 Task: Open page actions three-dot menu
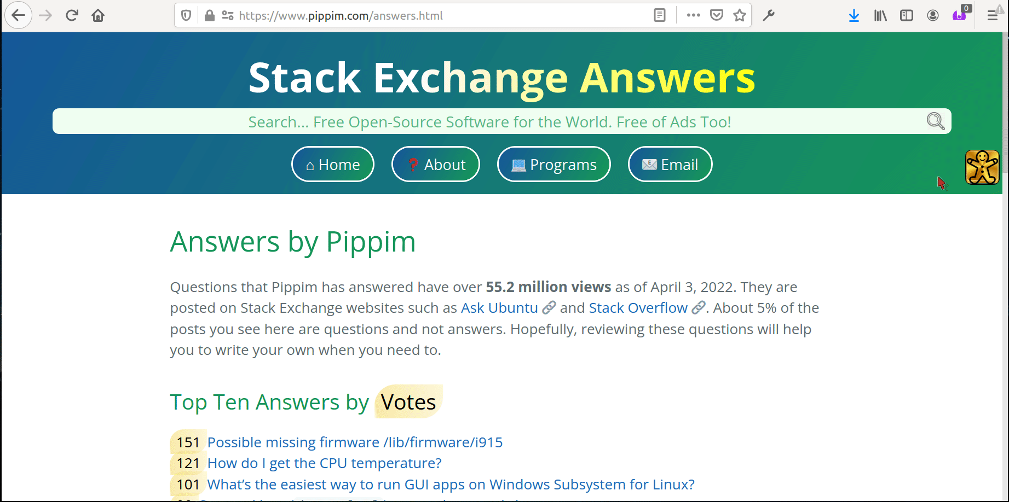pyautogui.click(x=693, y=15)
